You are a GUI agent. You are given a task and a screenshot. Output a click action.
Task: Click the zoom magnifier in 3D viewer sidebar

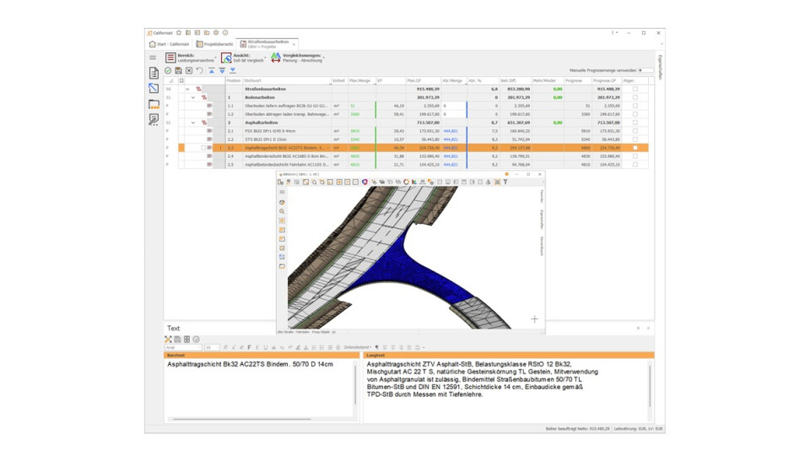(282, 211)
